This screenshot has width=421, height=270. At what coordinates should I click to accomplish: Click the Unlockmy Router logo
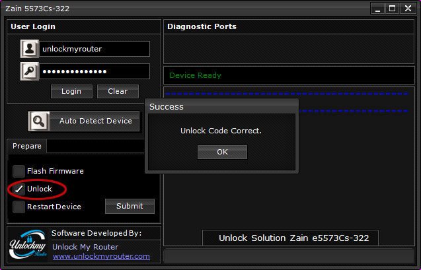[x=28, y=244]
